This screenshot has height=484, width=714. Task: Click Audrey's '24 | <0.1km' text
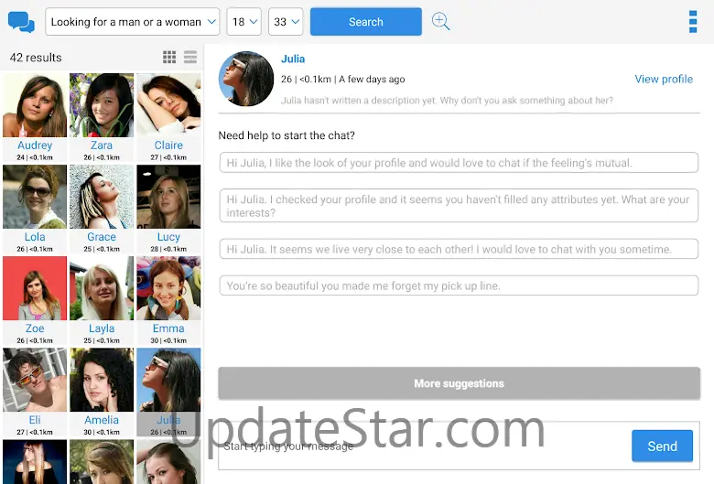click(35, 157)
